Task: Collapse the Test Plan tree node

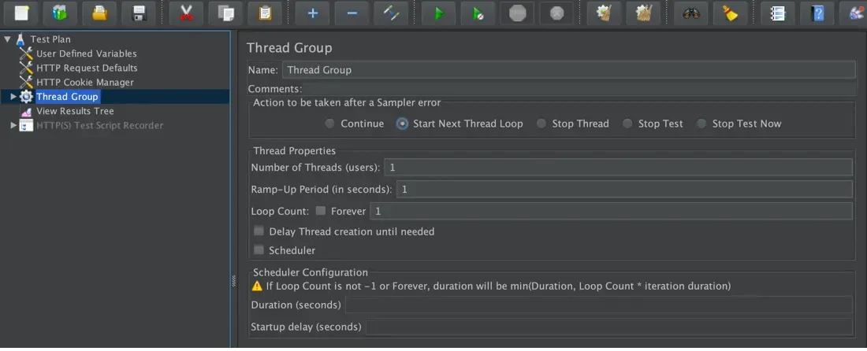Action: click(x=7, y=39)
